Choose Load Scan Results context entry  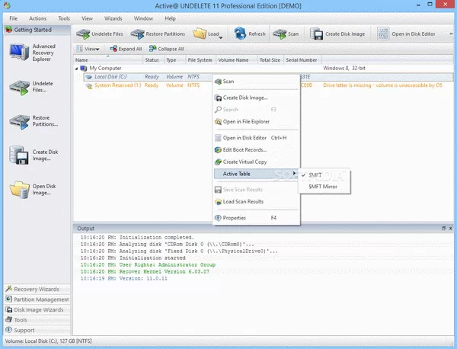point(257,201)
